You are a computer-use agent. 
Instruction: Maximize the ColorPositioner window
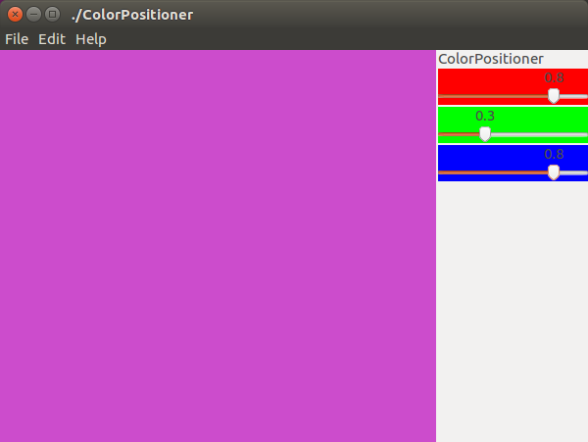(x=53, y=15)
